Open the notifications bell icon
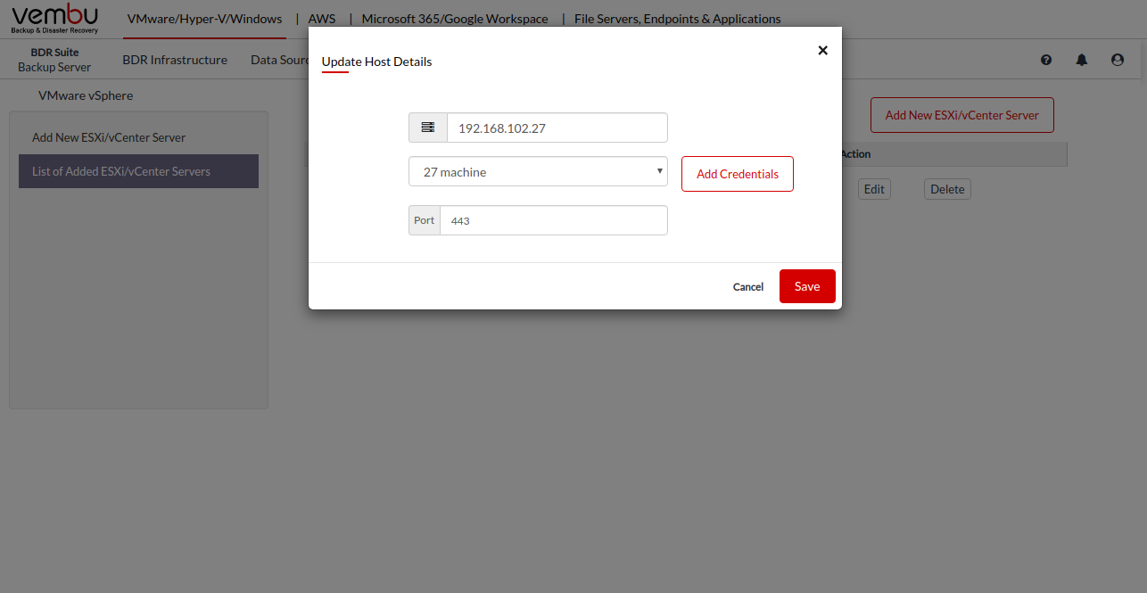This screenshot has height=593, width=1147. tap(1082, 60)
